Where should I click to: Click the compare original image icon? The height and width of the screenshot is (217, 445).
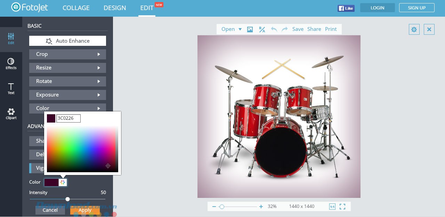coord(262,30)
